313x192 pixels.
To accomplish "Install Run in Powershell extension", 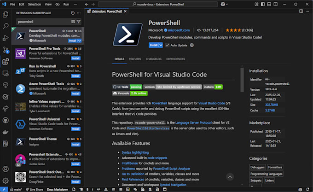I will (x=75, y=76).
